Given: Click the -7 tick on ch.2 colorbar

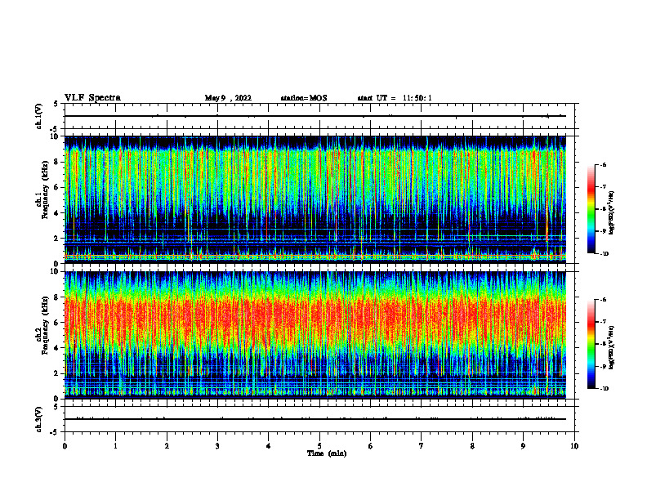Looking at the screenshot, I should [x=603, y=322].
